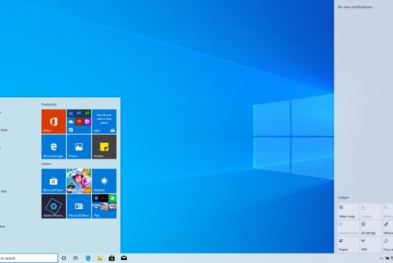Screen dimensions: 393x263
Task: Click the Explore group header
Action: tap(46, 164)
